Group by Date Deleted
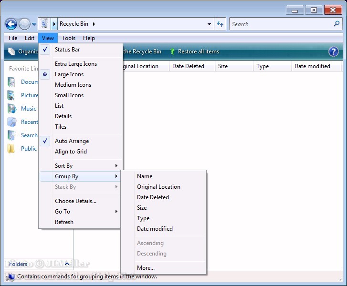This screenshot has width=347, height=286. pos(164,197)
